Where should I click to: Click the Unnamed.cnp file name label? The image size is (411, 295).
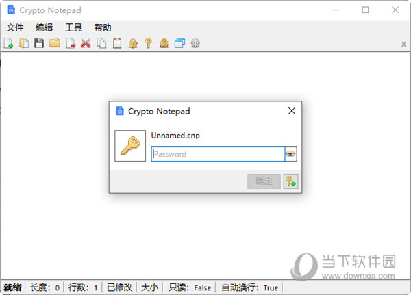click(175, 136)
